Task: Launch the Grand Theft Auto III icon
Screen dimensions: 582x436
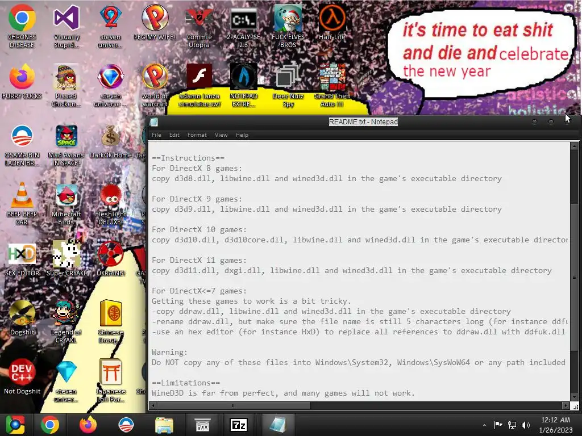Action: tap(332, 85)
